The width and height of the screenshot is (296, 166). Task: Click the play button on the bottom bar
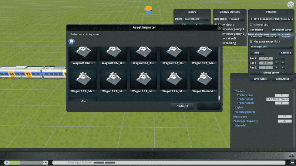pos(6,162)
